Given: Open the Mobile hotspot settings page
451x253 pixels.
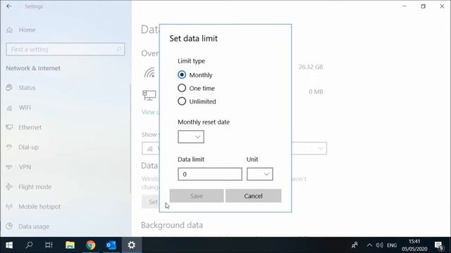Looking at the screenshot, I should click(x=39, y=207).
